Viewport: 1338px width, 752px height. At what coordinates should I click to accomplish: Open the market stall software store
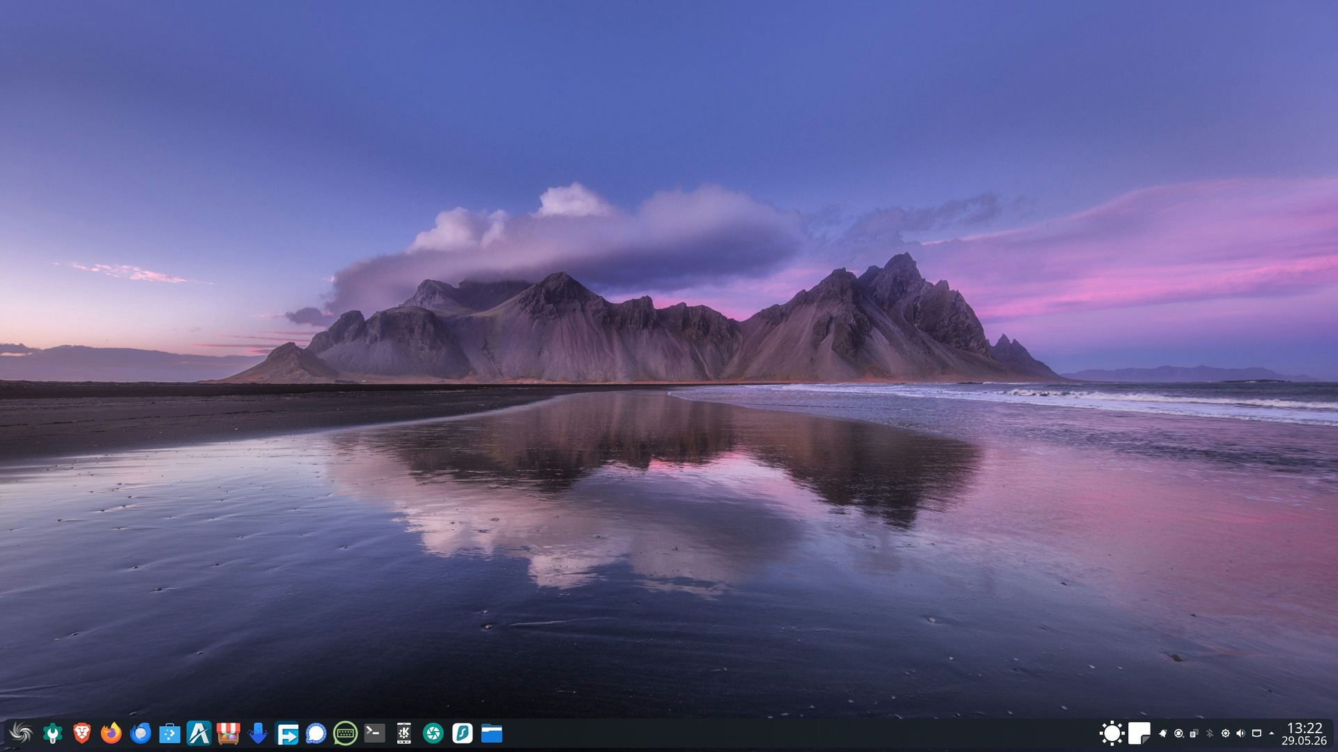[228, 733]
